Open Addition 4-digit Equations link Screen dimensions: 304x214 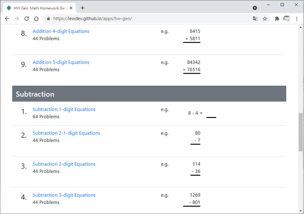pyautogui.click(x=61, y=31)
